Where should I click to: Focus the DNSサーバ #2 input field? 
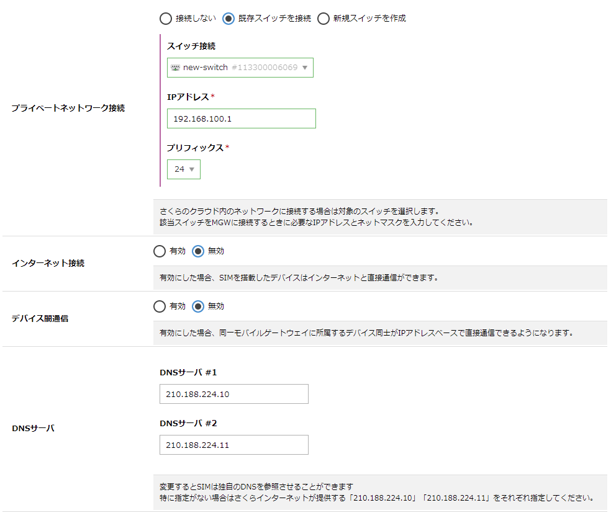pyautogui.click(x=233, y=445)
